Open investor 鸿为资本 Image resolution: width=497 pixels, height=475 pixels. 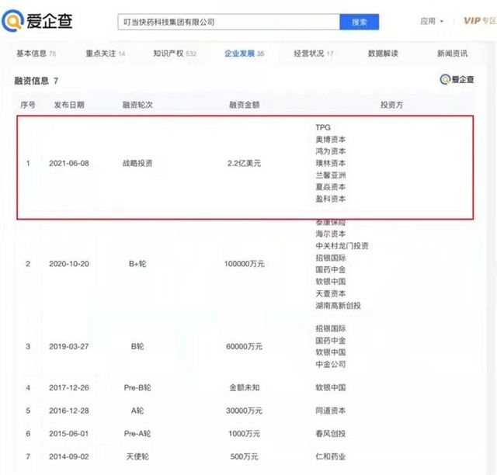point(331,151)
